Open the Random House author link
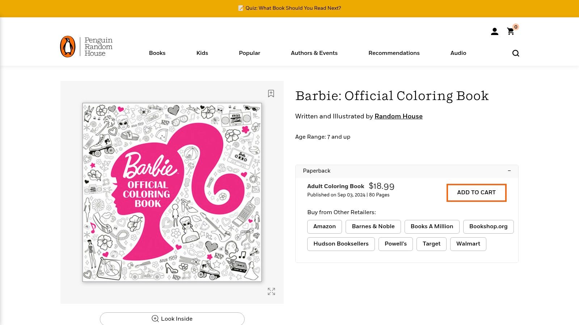Image resolution: width=579 pixels, height=325 pixels. click(398, 116)
